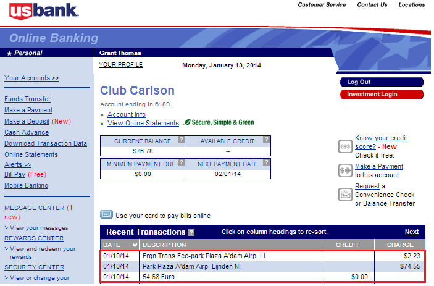
Task: Open Locations page
Action: click(x=412, y=5)
